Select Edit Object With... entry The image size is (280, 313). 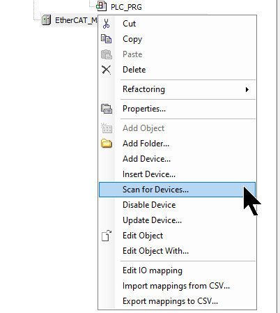click(178, 251)
